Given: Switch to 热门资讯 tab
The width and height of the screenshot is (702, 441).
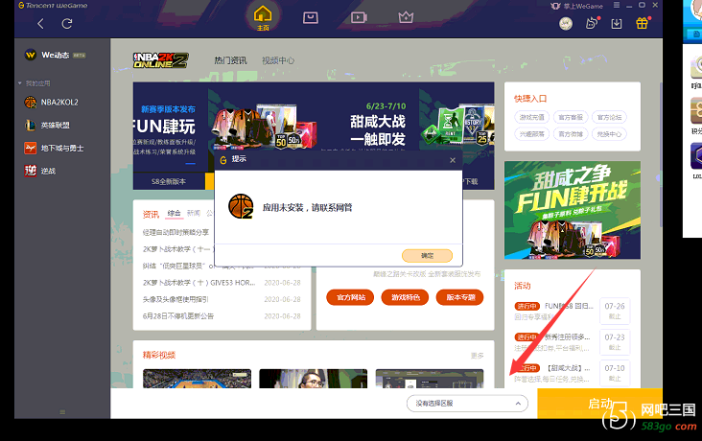Looking at the screenshot, I should [x=230, y=60].
